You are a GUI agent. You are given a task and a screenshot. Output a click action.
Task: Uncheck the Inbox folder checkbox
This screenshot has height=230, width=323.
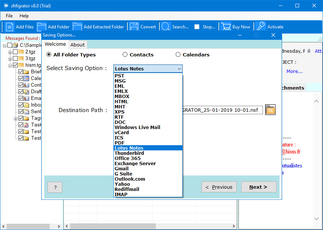tap(21, 105)
